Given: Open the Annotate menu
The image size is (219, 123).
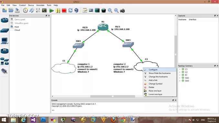Looking at the screenshot, I should (x=40, y=5).
